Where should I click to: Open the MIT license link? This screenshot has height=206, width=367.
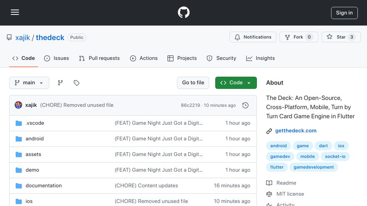[285, 194]
